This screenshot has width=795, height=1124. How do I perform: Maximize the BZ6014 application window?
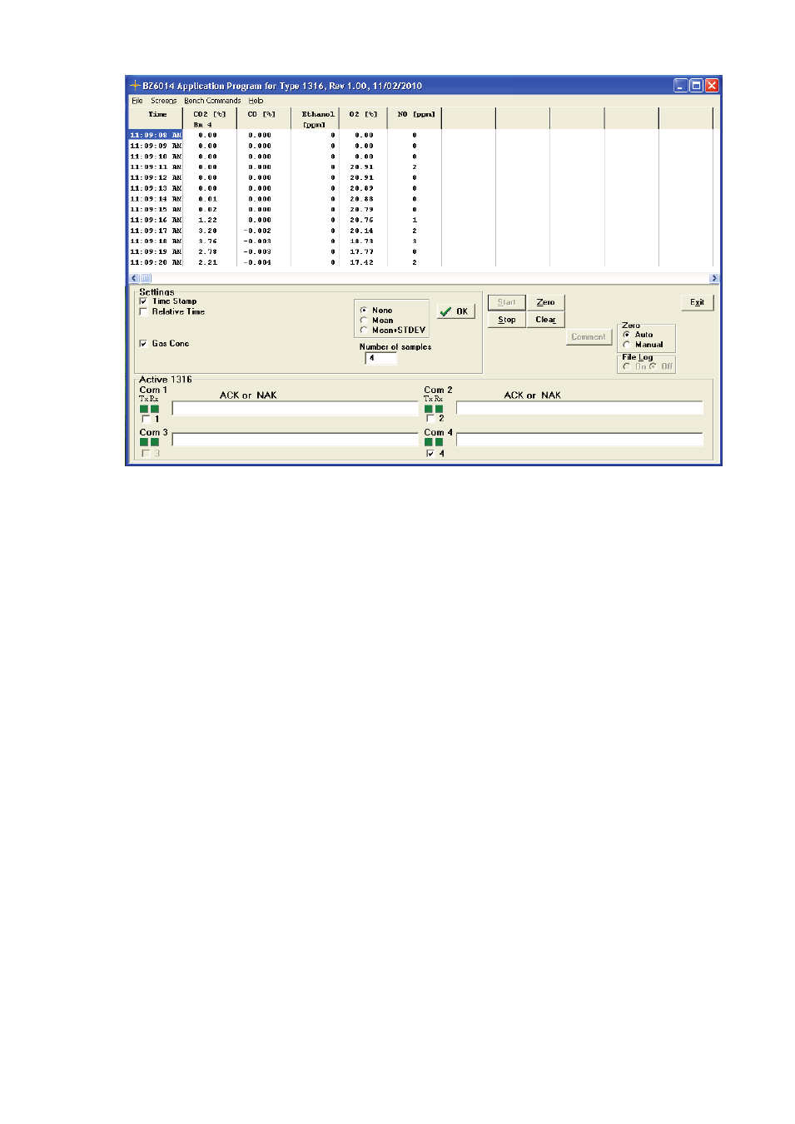tap(697, 86)
